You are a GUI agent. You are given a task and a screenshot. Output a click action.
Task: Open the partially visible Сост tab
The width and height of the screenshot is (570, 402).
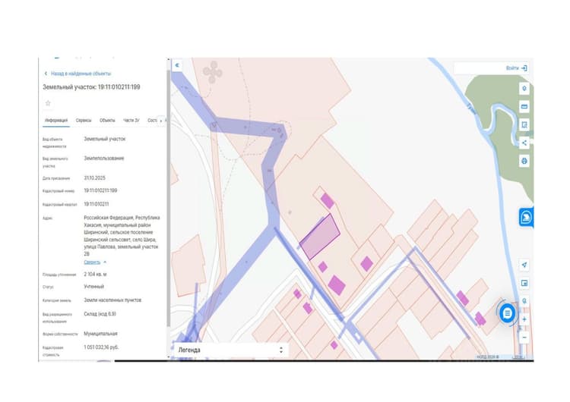tap(152, 121)
